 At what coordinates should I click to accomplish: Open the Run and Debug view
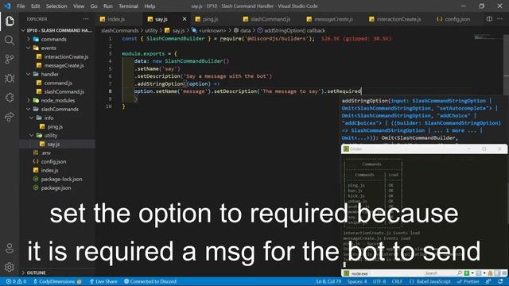pos(10,78)
